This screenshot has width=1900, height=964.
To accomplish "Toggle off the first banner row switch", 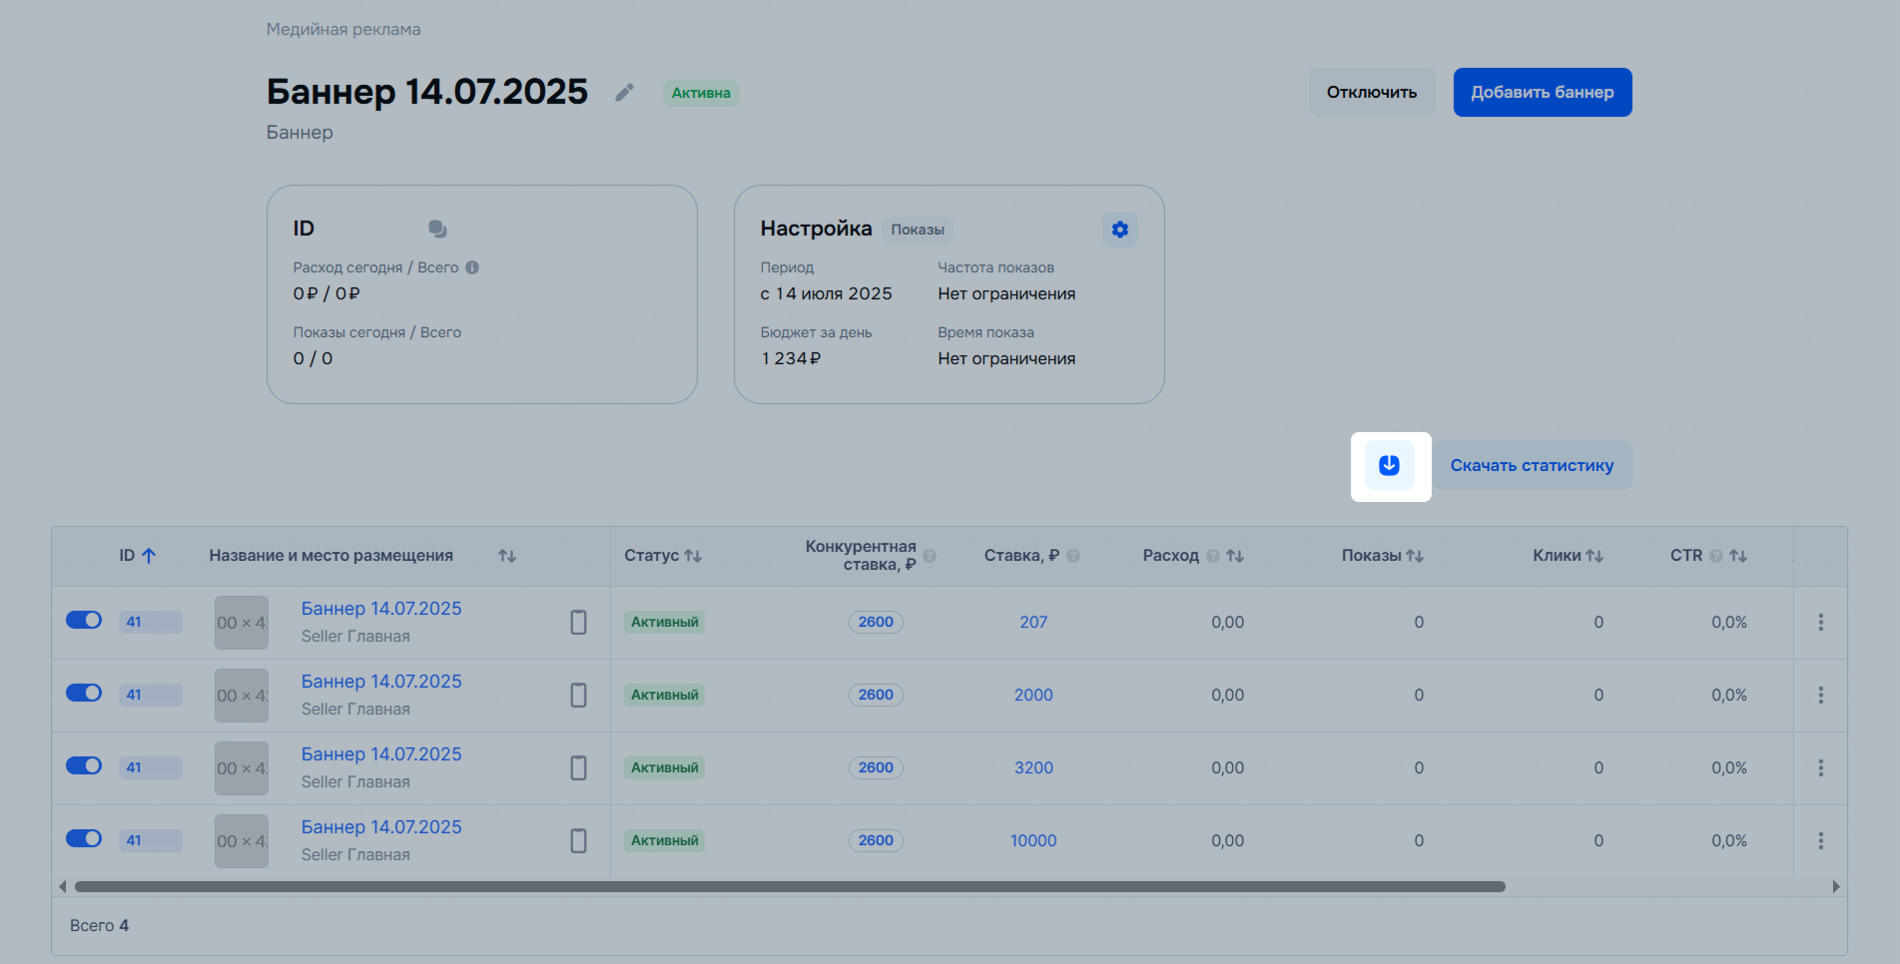I will (x=84, y=621).
